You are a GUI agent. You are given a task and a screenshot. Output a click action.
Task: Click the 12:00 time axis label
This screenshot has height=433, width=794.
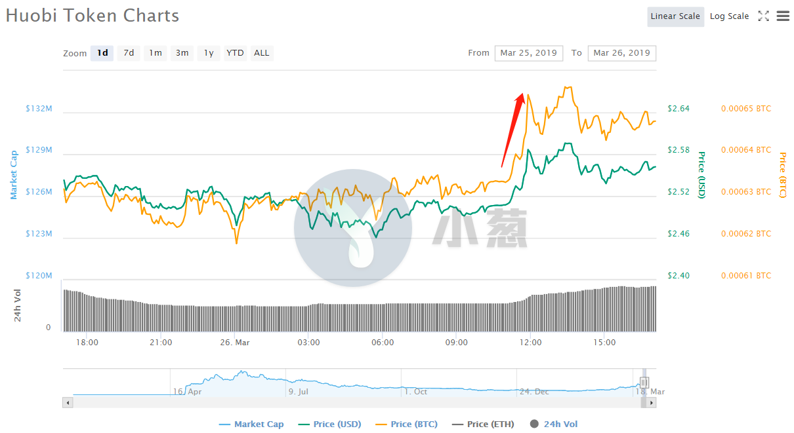pyautogui.click(x=530, y=343)
